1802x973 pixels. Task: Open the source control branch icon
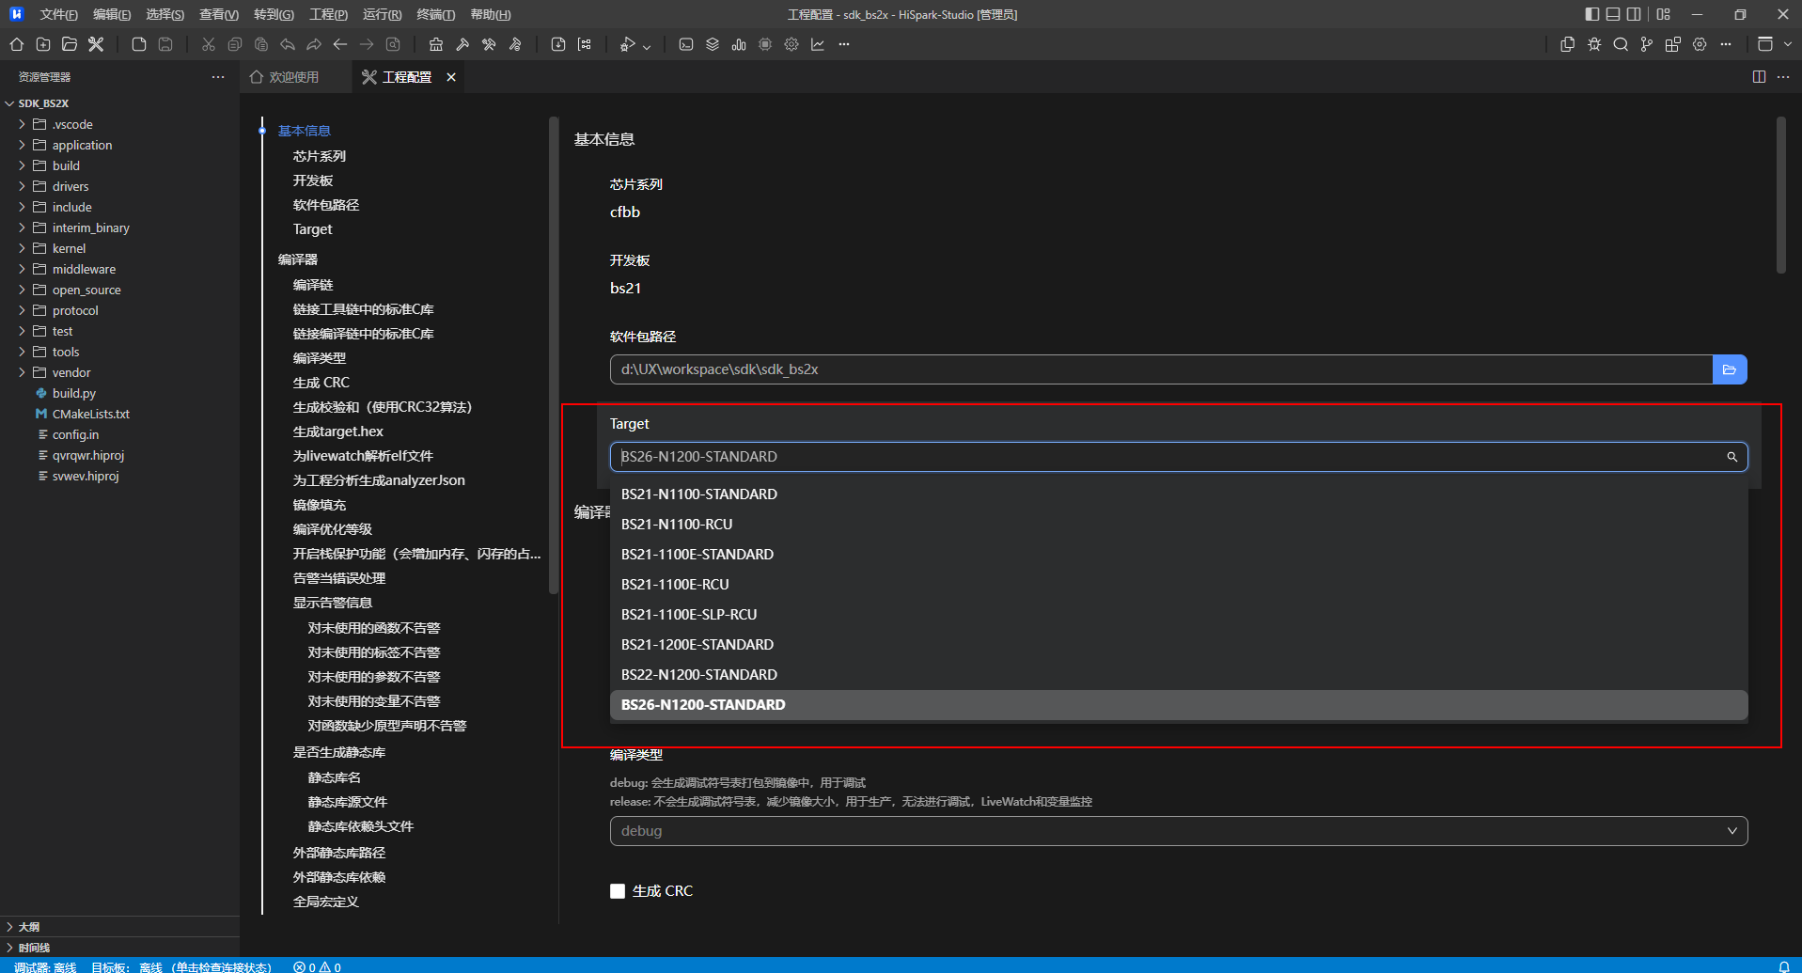(1647, 44)
